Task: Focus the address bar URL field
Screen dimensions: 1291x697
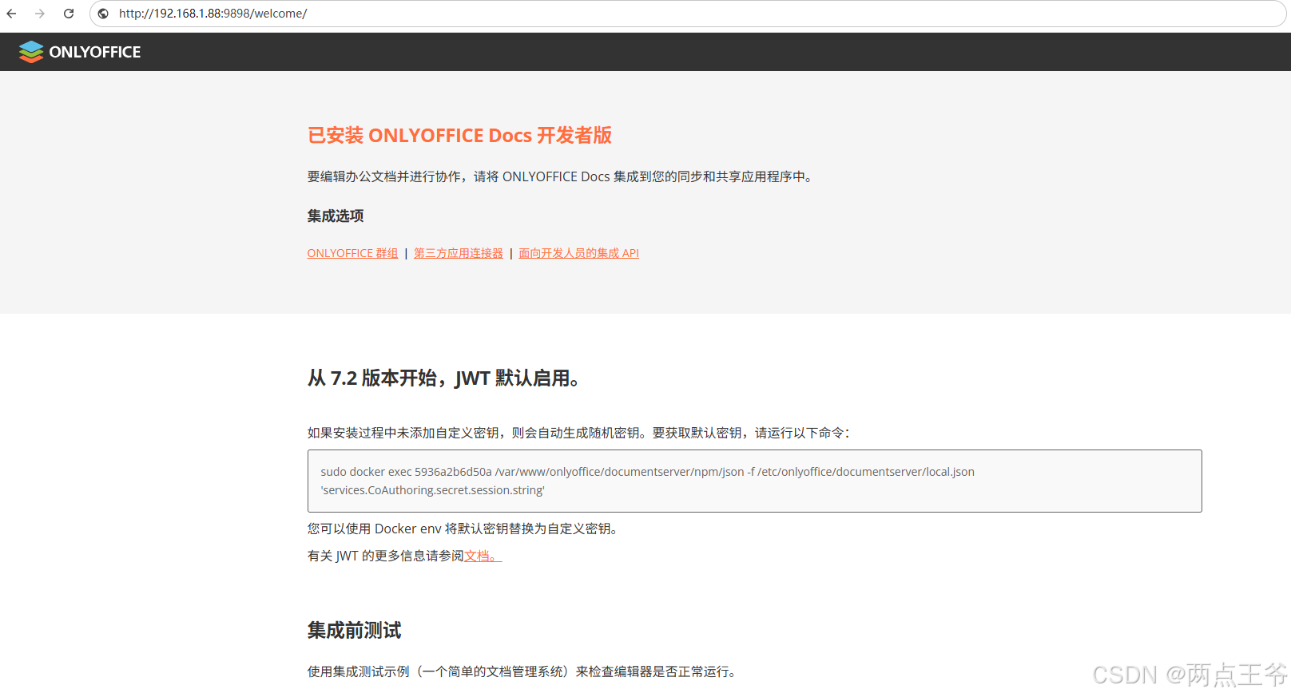Action: tap(687, 14)
